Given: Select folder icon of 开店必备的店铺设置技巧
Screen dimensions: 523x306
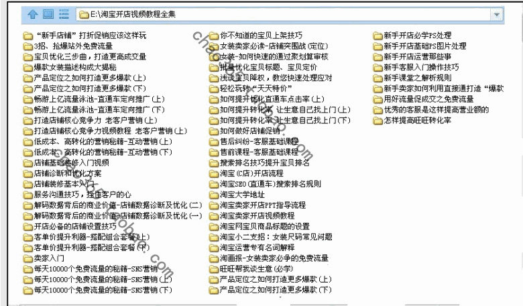Looking at the screenshot, I should click(28, 227).
